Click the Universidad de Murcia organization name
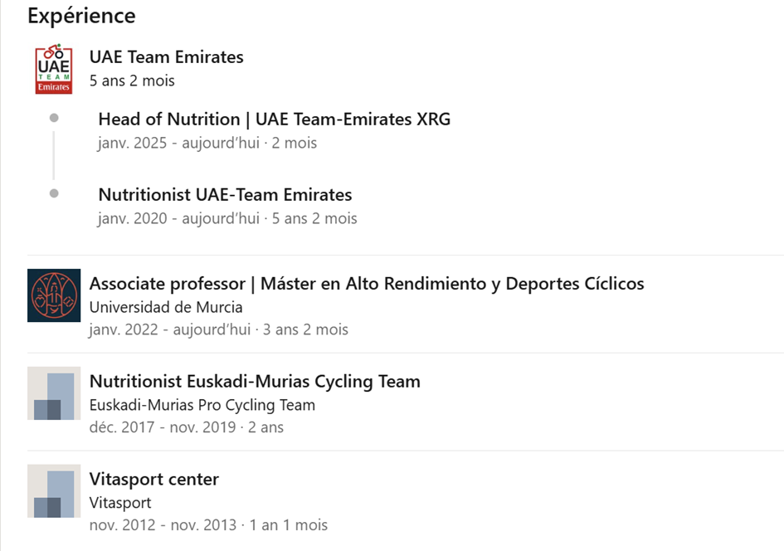Image resolution: width=784 pixels, height=551 pixels. [x=166, y=307]
